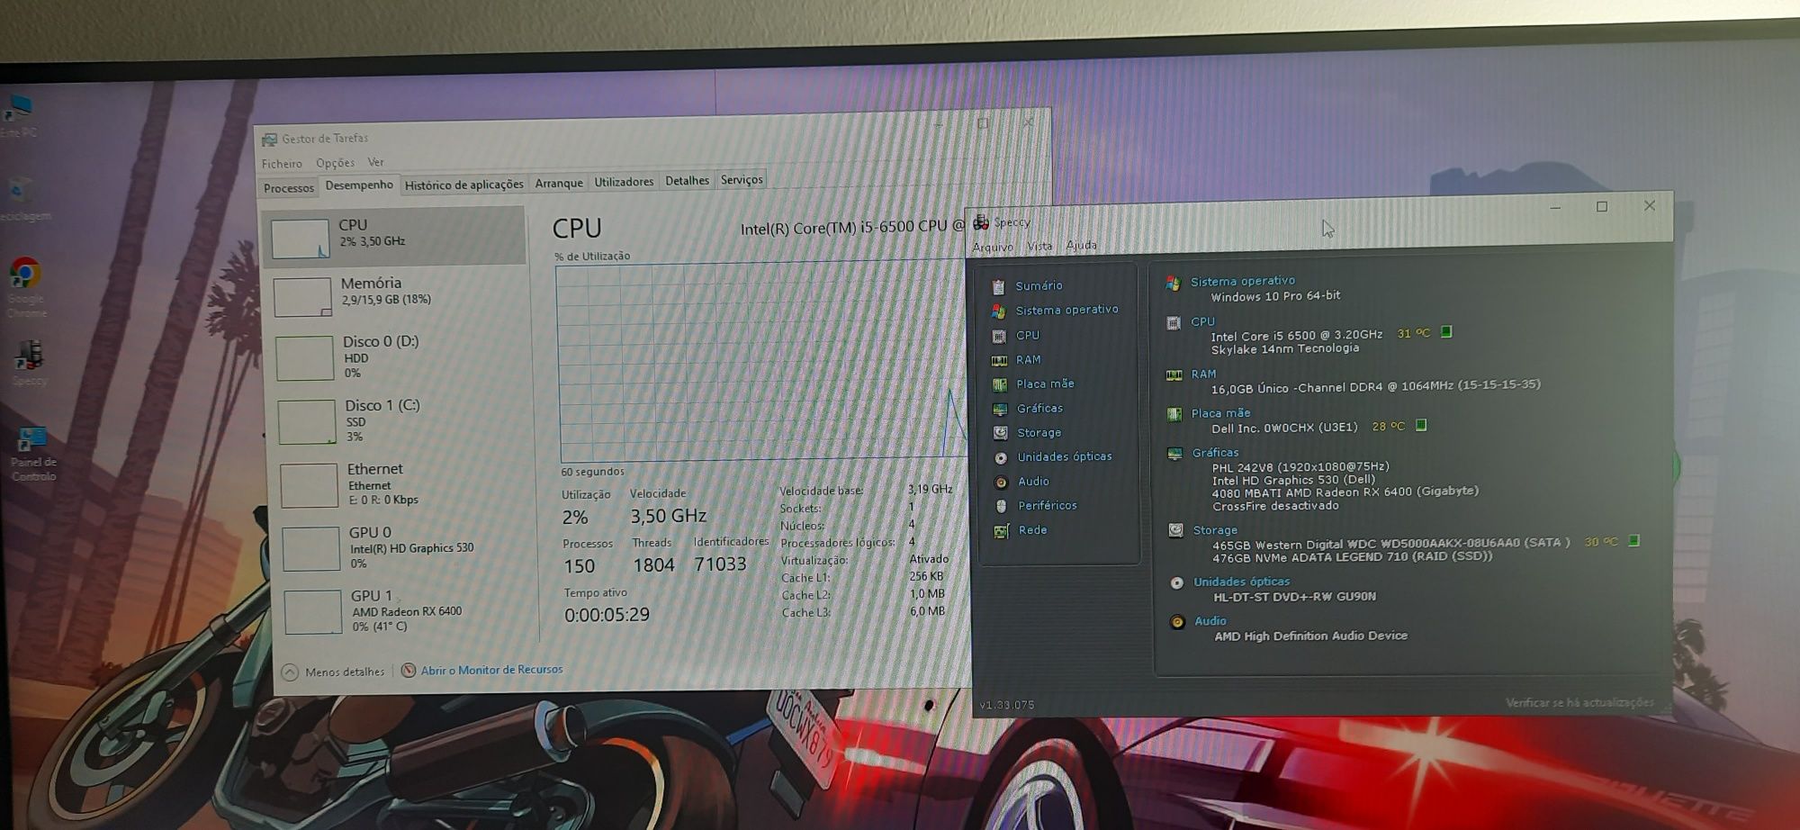Click the Sistema operativo heading link in summary

(1243, 282)
